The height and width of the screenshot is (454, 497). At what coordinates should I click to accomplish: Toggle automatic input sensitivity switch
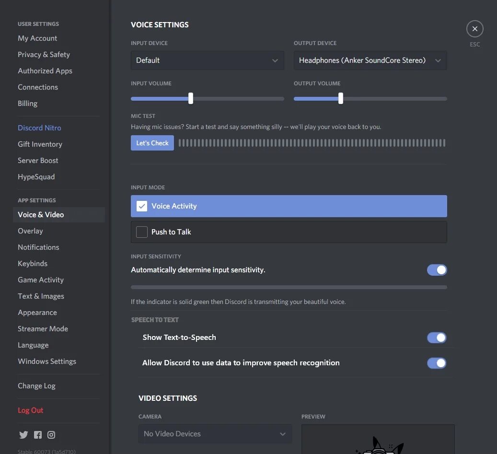437,270
